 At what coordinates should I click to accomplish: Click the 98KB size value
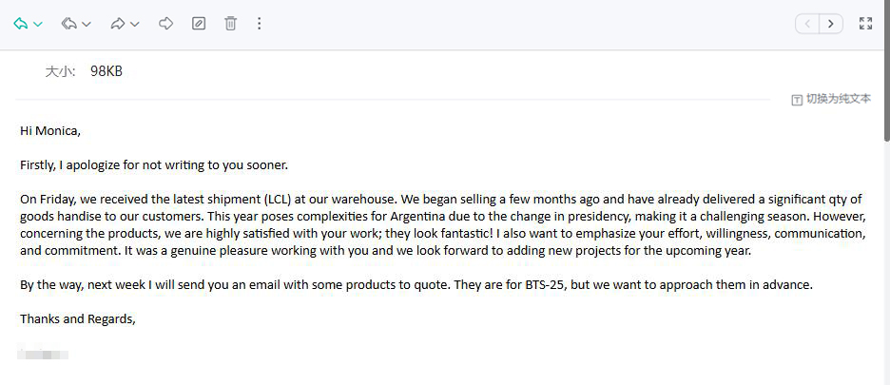[x=106, y=71]
